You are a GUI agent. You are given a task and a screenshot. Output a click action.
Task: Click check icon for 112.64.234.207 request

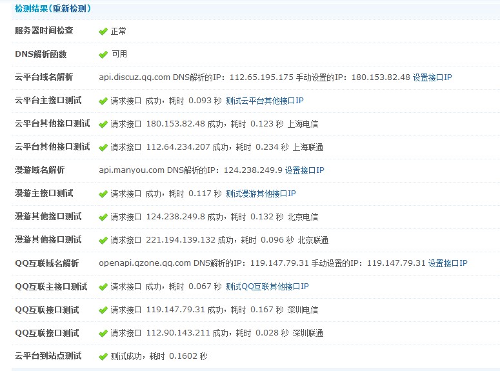[x=103, y=147]
